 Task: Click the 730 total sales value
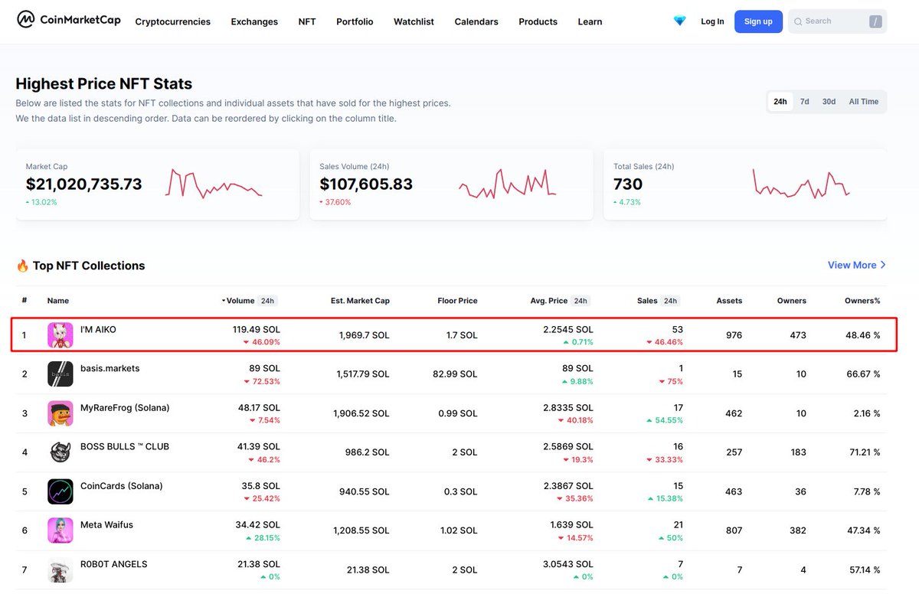(x=628, y=184)
